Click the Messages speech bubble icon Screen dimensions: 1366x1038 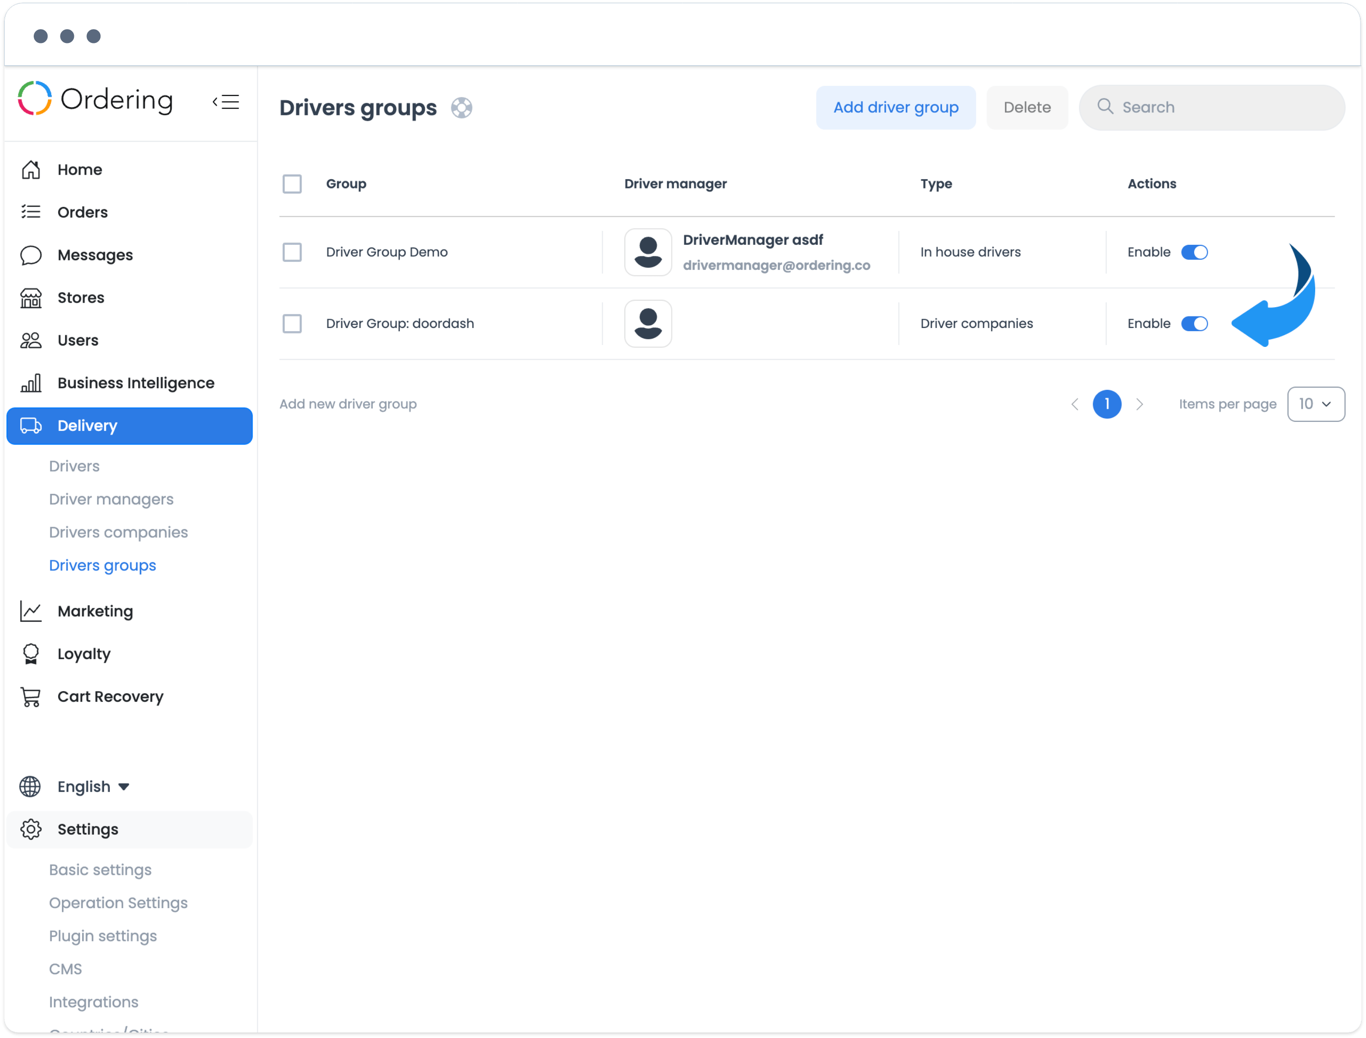click(x=31, y=255)
